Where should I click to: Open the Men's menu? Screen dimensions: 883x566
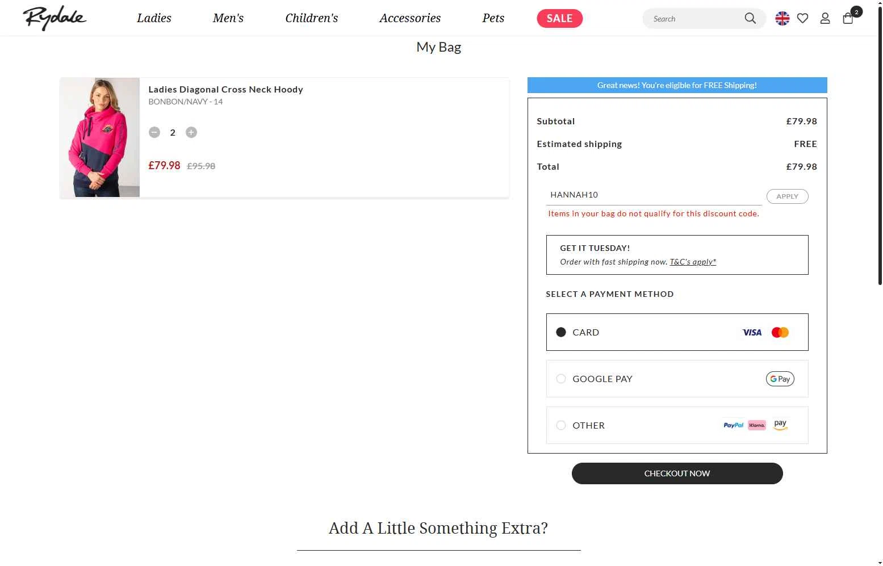point(228,18)
